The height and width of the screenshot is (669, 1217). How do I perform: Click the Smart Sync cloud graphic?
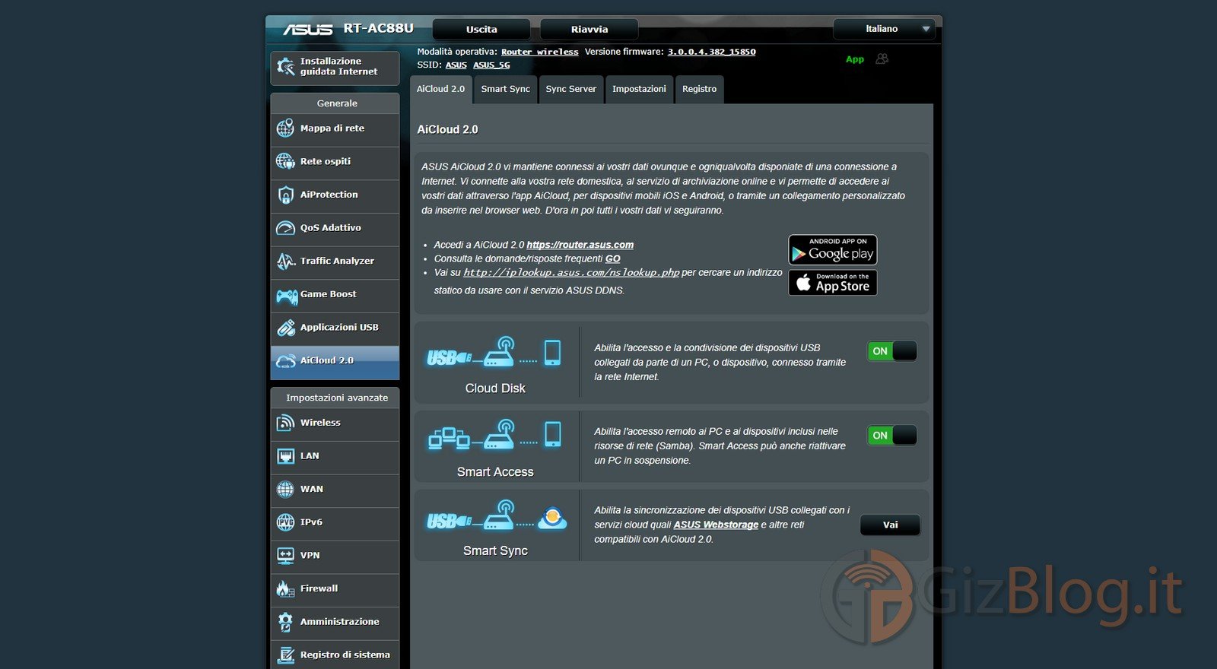(497, 515)
